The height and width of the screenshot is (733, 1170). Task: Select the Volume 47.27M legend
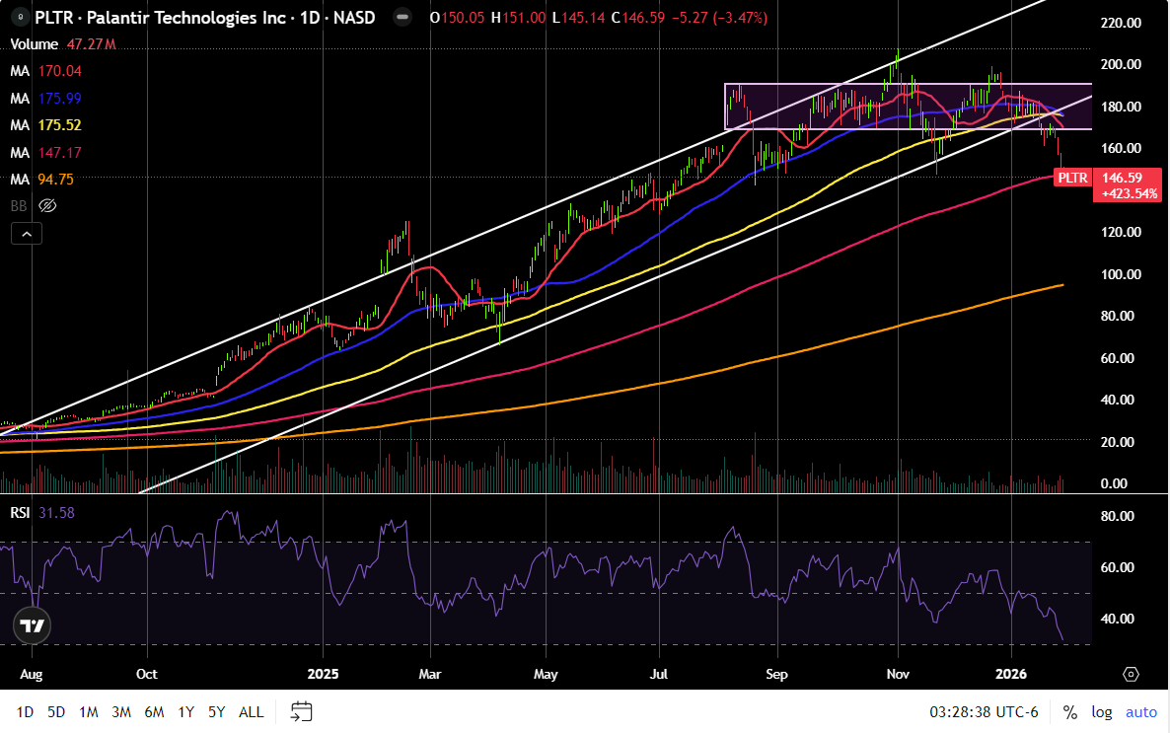pos(63,44)
